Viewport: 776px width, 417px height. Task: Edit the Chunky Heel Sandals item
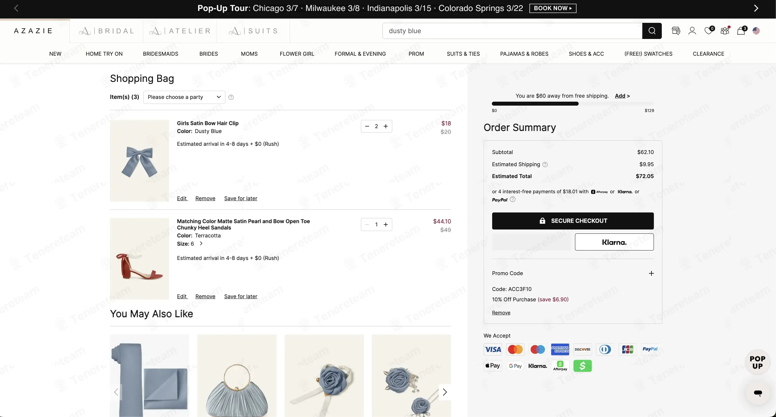[182, 296]
